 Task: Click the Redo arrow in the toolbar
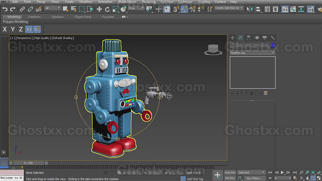(13, 9)
